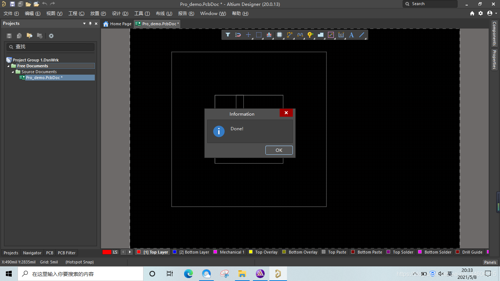The height and width of the screenshot is (281, 500).
Task: Switch to the Home Page tab
Action: pyautogui.click(x=117, y=24)
